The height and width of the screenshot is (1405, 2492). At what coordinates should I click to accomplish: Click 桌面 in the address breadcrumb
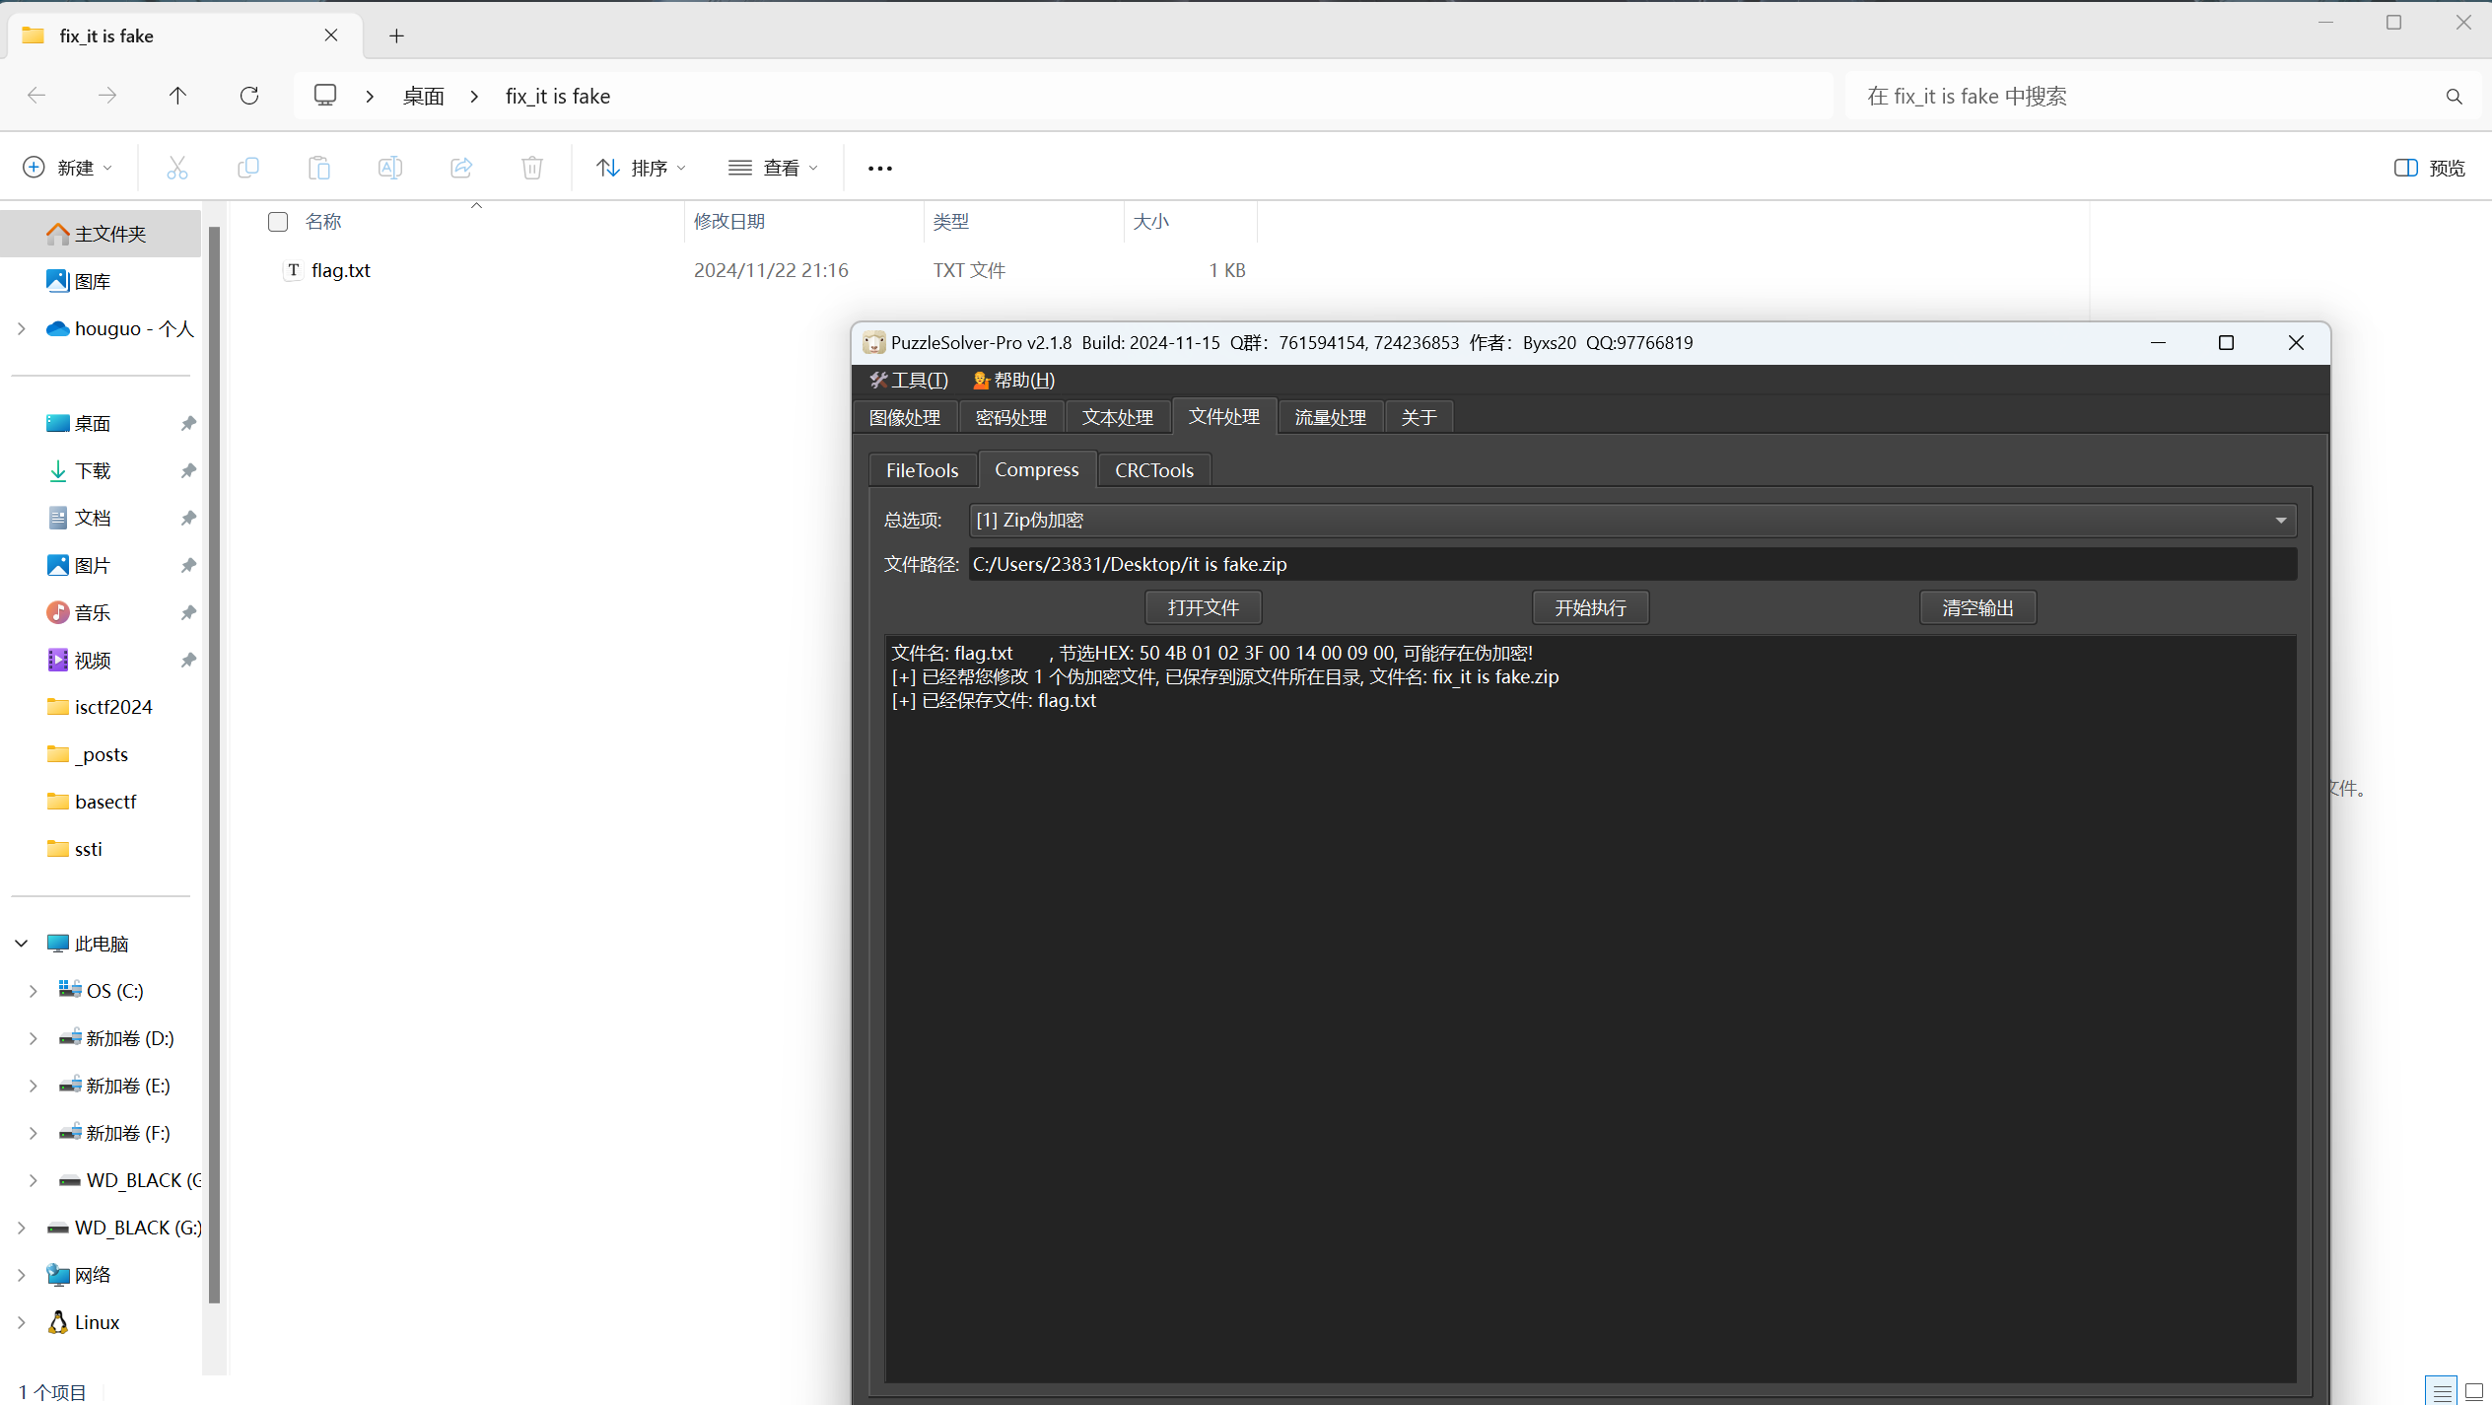tap(424, 96)
